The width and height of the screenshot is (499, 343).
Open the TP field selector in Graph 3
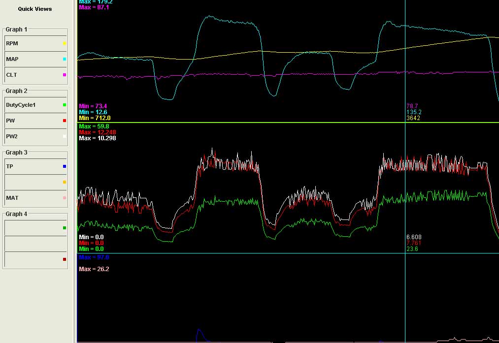pyautogui.click(x=33, y=166)
